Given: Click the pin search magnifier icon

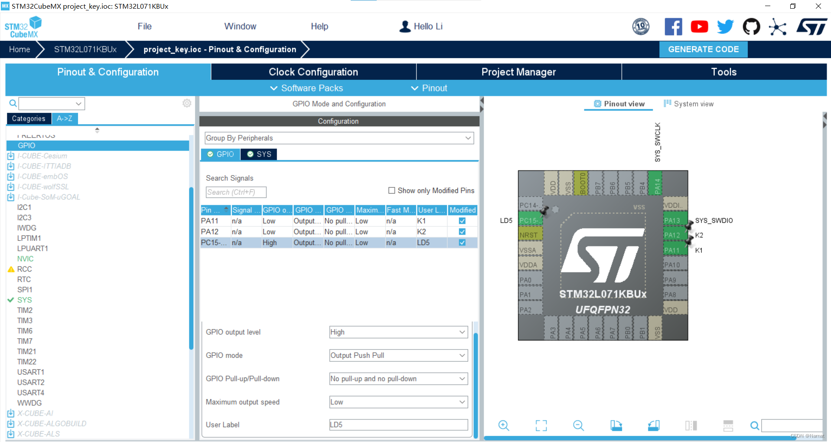Looking at the screenshot, I should tap(755, 426).
